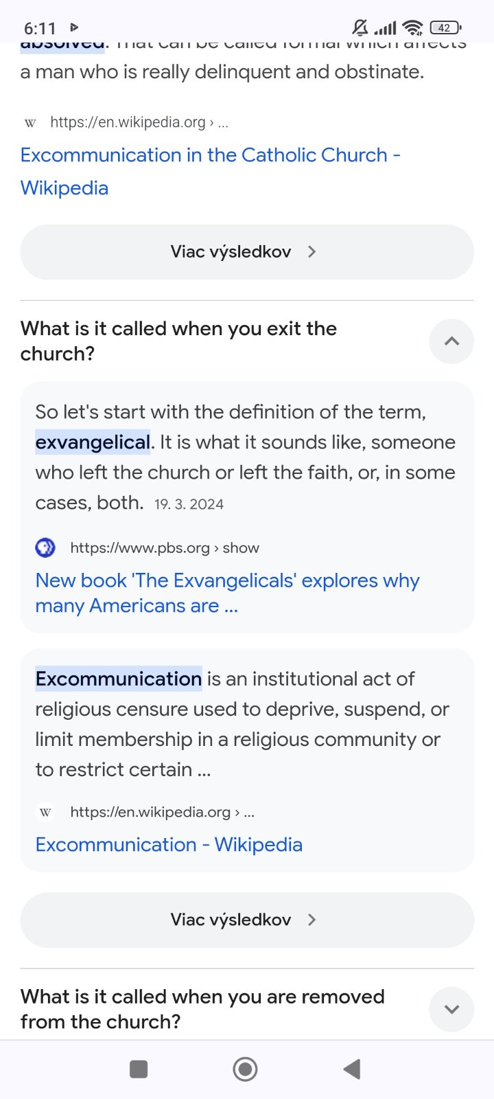
Task: Expand 'What is it called when you are removed' question
Action: click(451, 1009)
